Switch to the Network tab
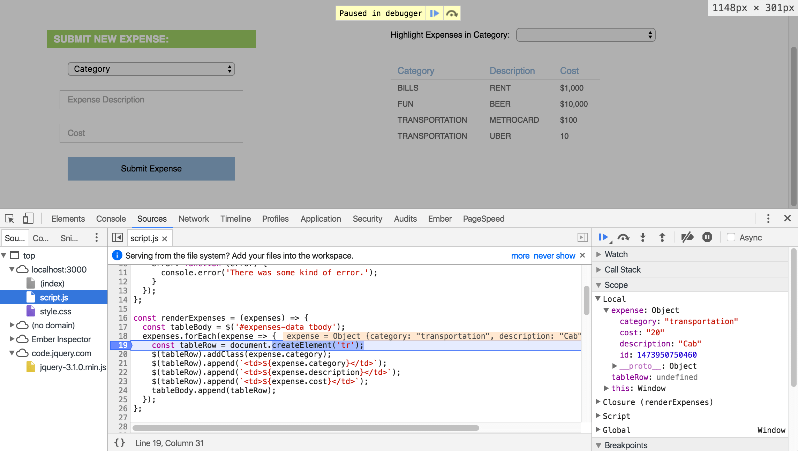This screenshot has width=798, height=451. coord(194,219)
